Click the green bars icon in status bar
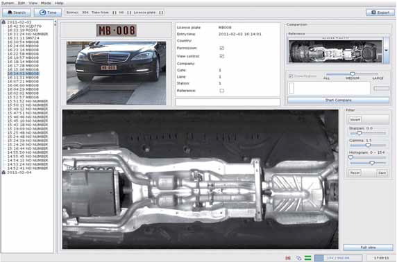This screenshot has width=397, height=262. click(x=307, y=258)
